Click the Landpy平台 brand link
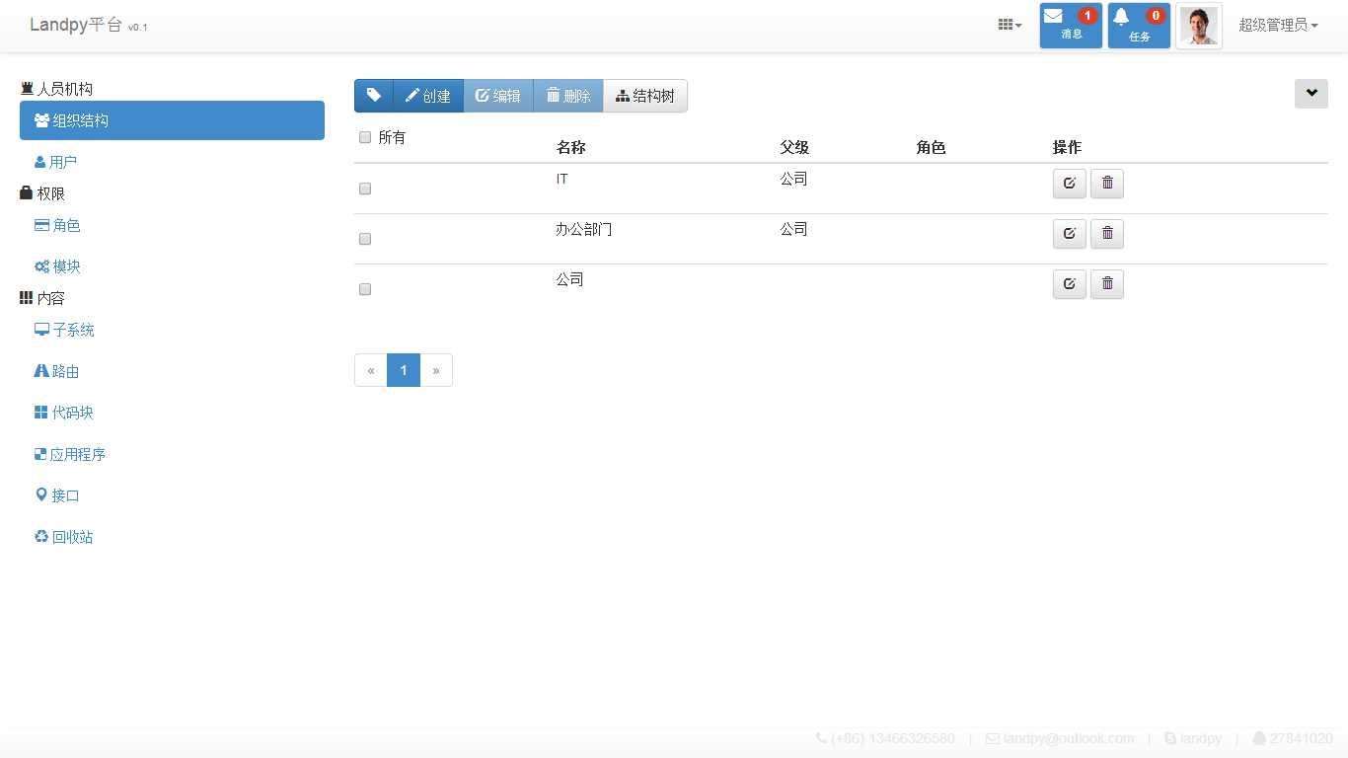This screenshot has height=758, width=1348. [x=89, y=25]
